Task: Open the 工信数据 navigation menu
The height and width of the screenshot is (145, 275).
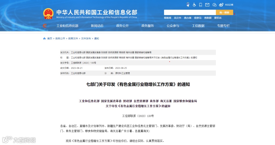Action: coord(198,26)
